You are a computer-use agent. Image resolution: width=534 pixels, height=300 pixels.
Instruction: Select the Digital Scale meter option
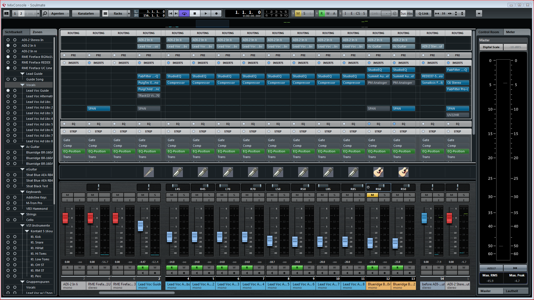pos(491,47)
